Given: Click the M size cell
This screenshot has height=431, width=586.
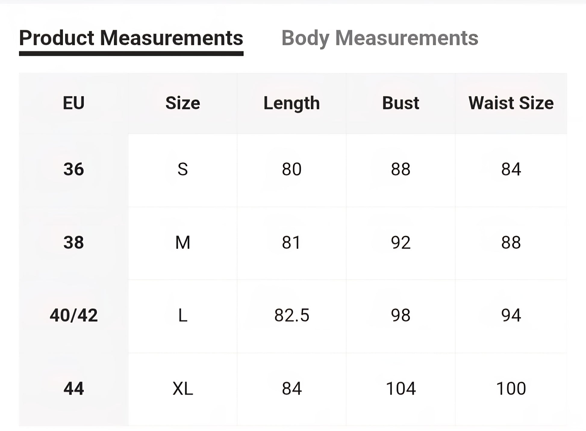Looking at the screenshot, I should [x=182, y=242].
